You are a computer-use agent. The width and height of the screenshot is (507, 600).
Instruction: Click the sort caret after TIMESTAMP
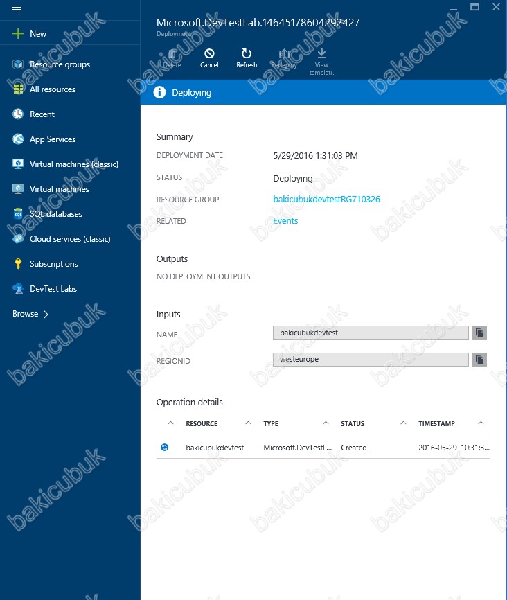[481, 423]
